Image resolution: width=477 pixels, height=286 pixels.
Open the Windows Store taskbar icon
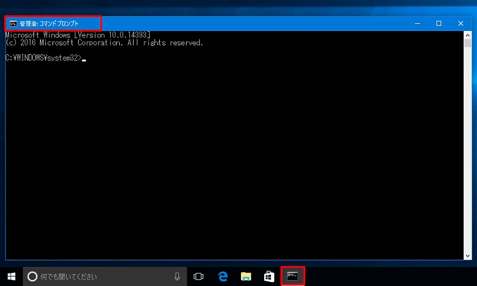tap(269, 276)
